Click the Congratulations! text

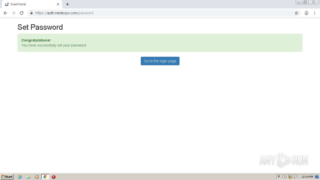pyautogui.click(x=36, y=40)
